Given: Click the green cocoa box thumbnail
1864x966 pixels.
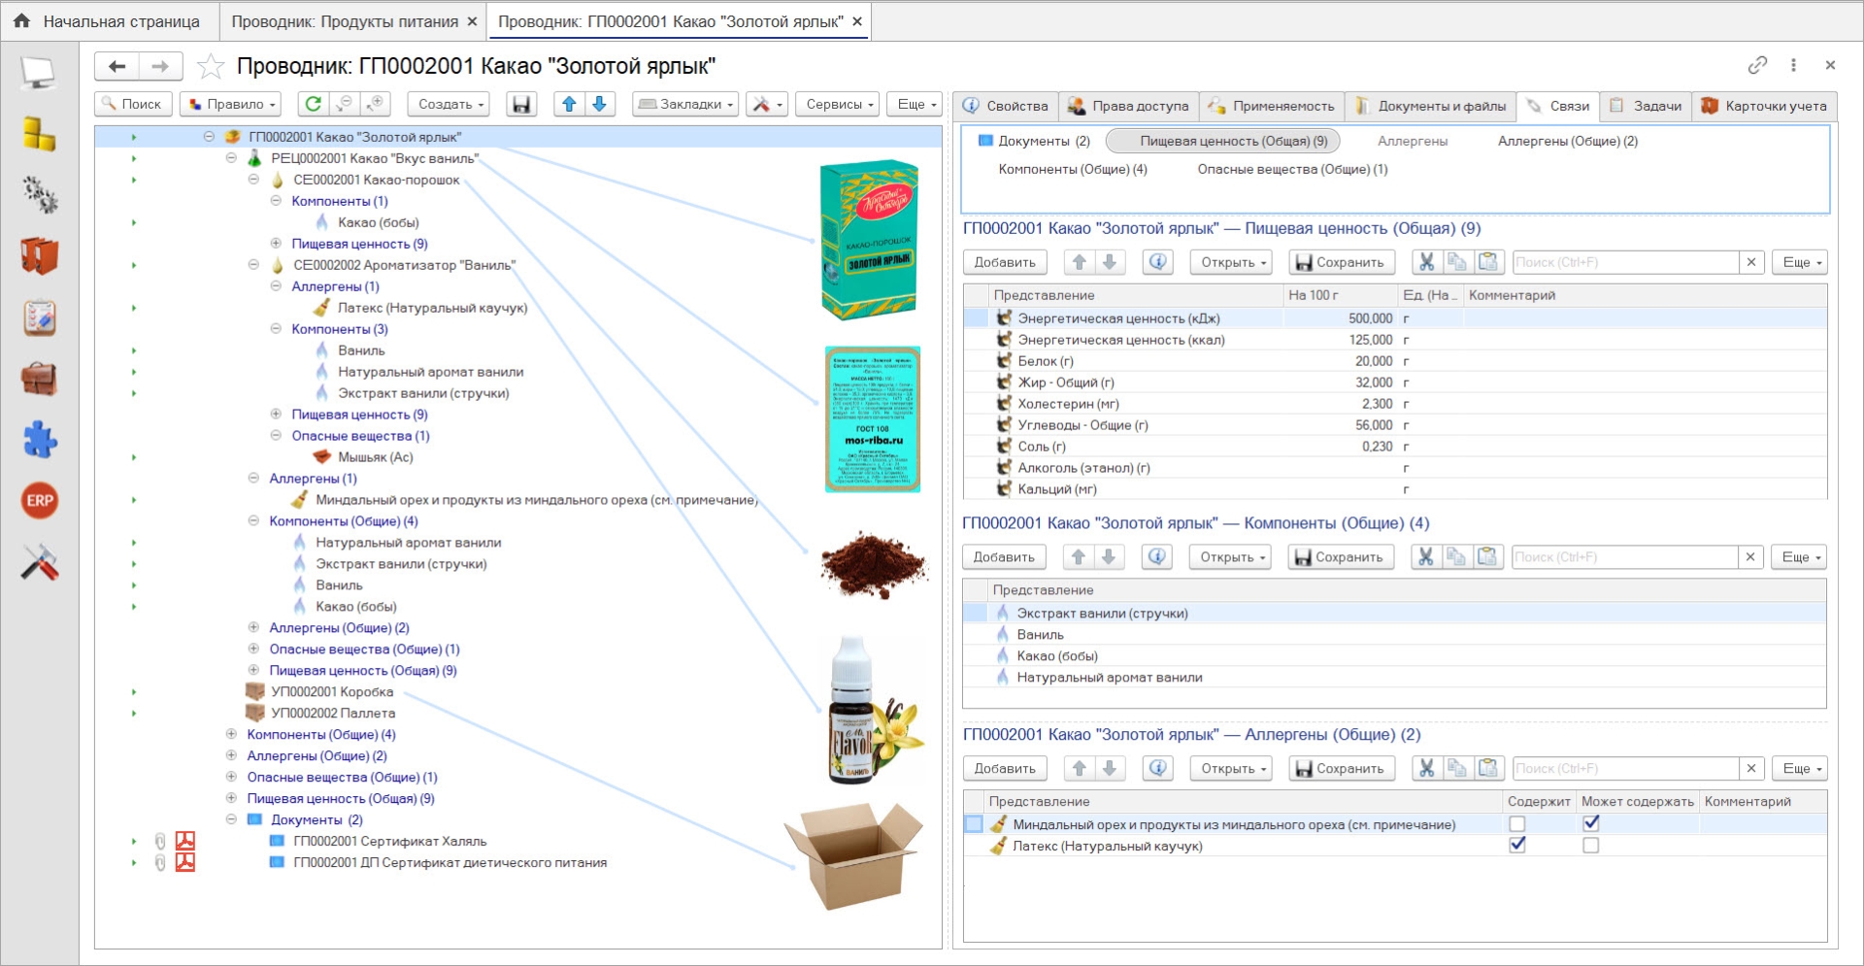Looking at the screenshot, I should 869,240.
